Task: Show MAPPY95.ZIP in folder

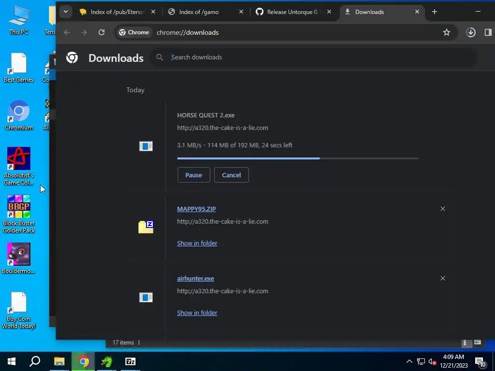Action: [197, 243]
